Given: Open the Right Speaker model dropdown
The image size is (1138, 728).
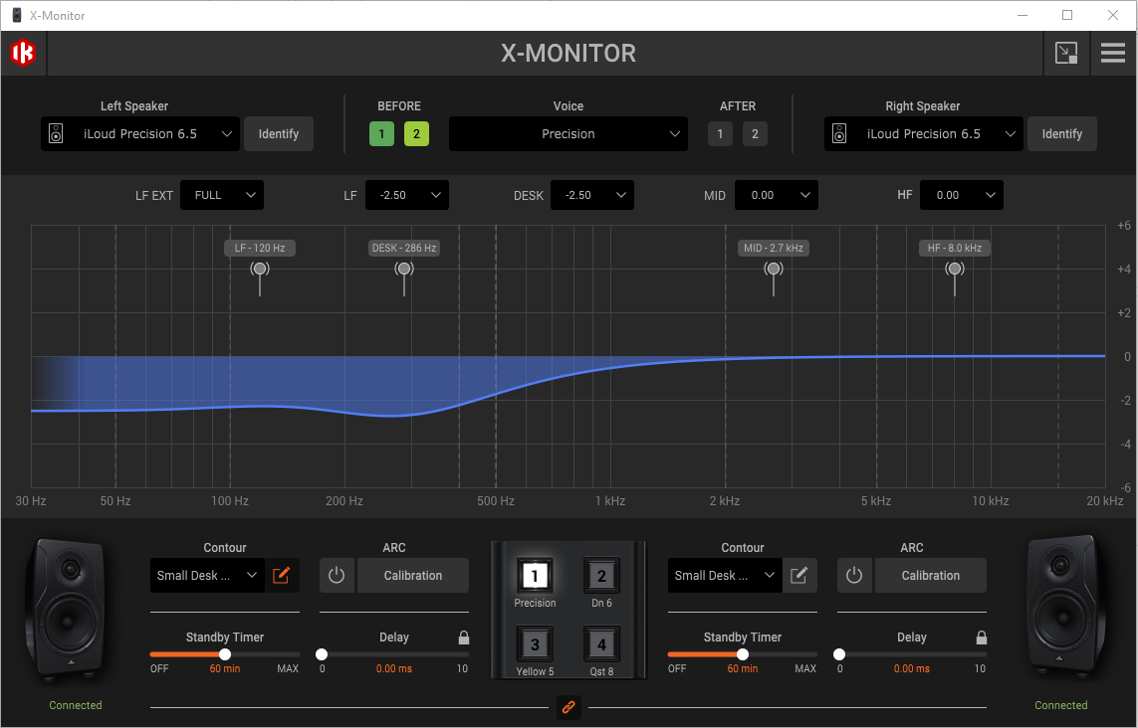Looking at the screenshot, I should pyautogui.click(x=923, y=134).
